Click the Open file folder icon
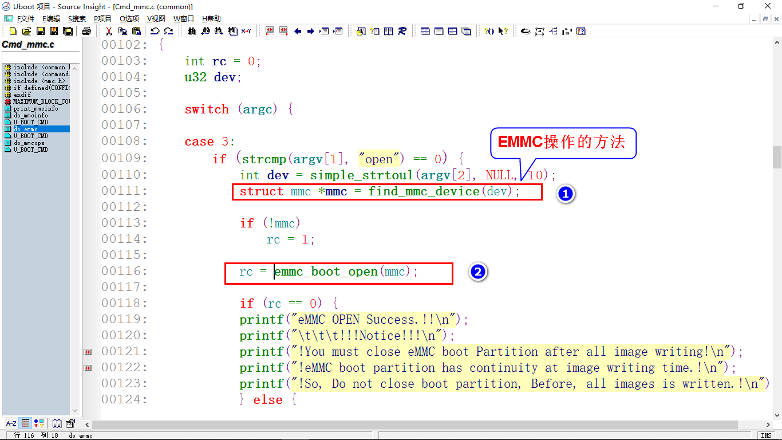This screenshot has width=782, height=440. (x=26, y=31)
